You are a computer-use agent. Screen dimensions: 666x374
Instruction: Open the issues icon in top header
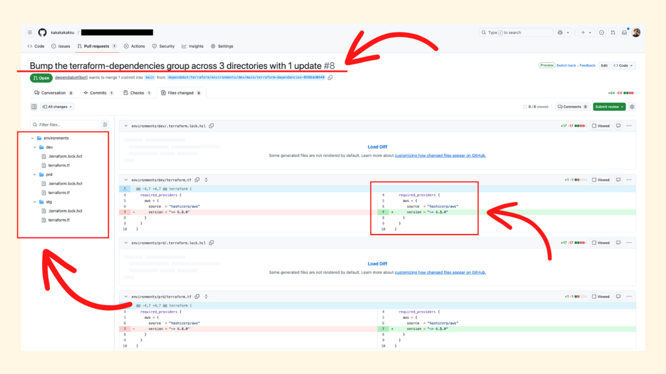pyautogui.click(x=602, y=33)
